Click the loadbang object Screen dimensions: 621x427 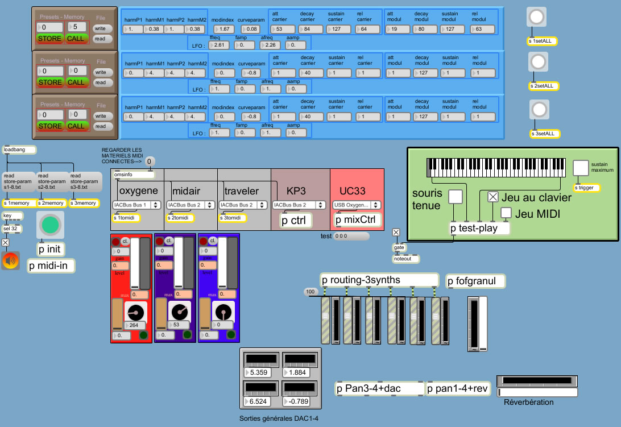(19, 150)
